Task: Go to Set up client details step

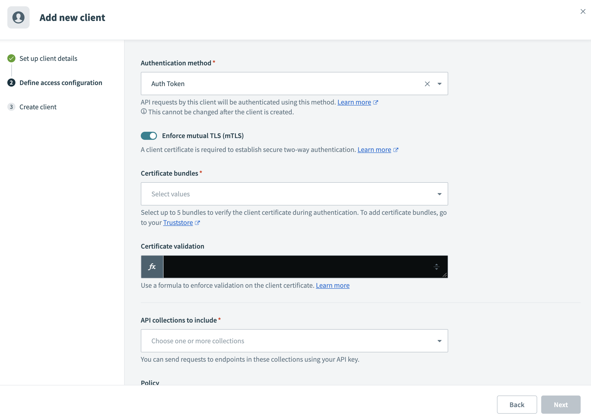Action: click(48, 59)
